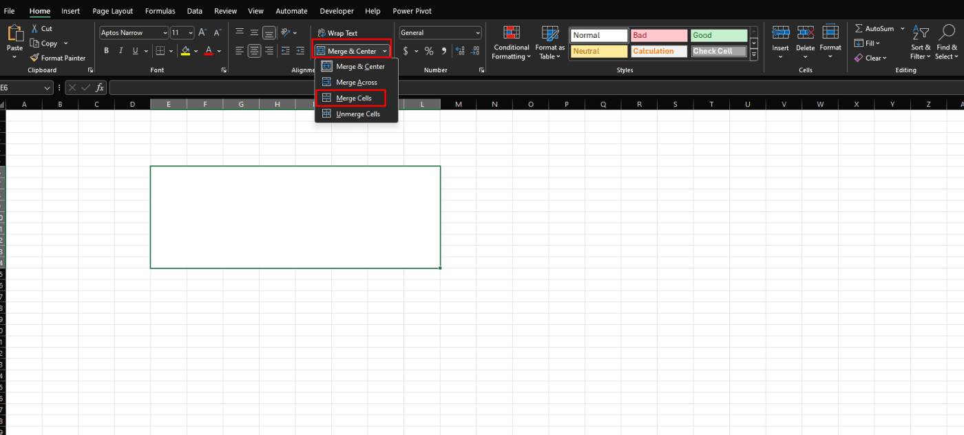Decrease font size with smaller A
The height and width of the screenshot is (435, 964).
click(x=217, y=32)
